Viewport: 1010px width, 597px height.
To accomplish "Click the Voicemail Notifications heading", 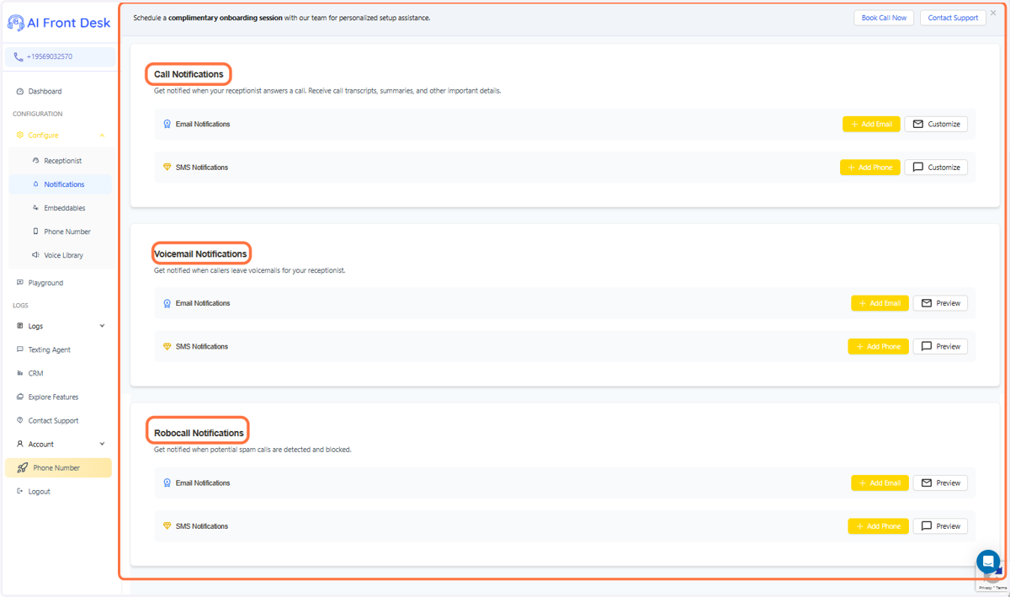I will tap(200, 253).
